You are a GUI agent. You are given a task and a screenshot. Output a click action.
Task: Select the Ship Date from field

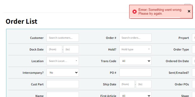click(x=127, y=84)
